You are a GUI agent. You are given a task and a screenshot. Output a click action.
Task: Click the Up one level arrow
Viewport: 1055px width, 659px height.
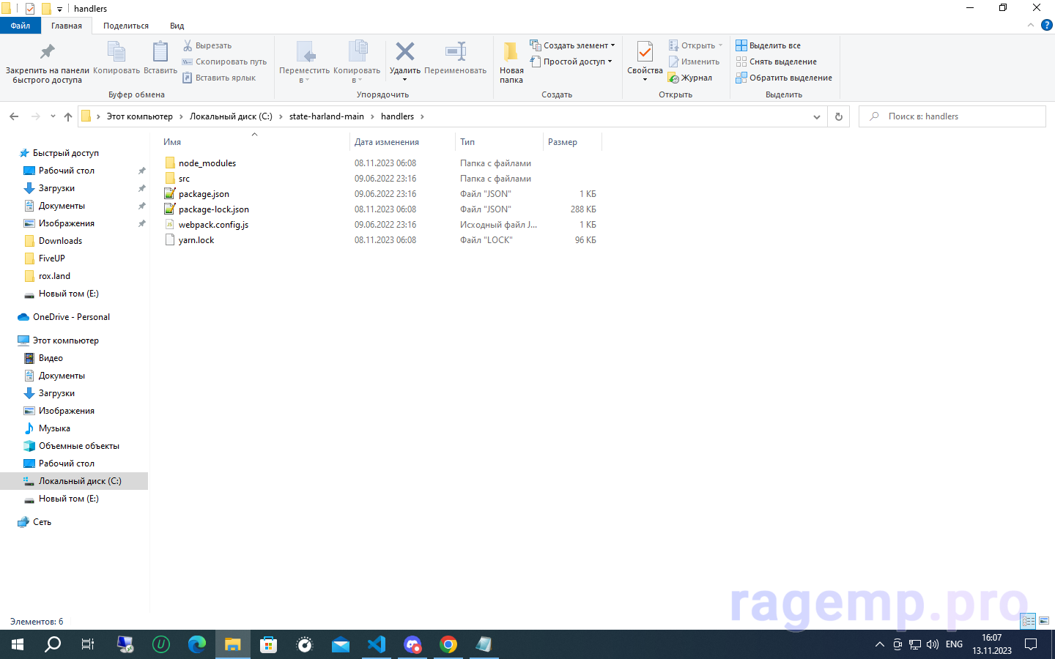pyautogui.click(x=68, y=116)
